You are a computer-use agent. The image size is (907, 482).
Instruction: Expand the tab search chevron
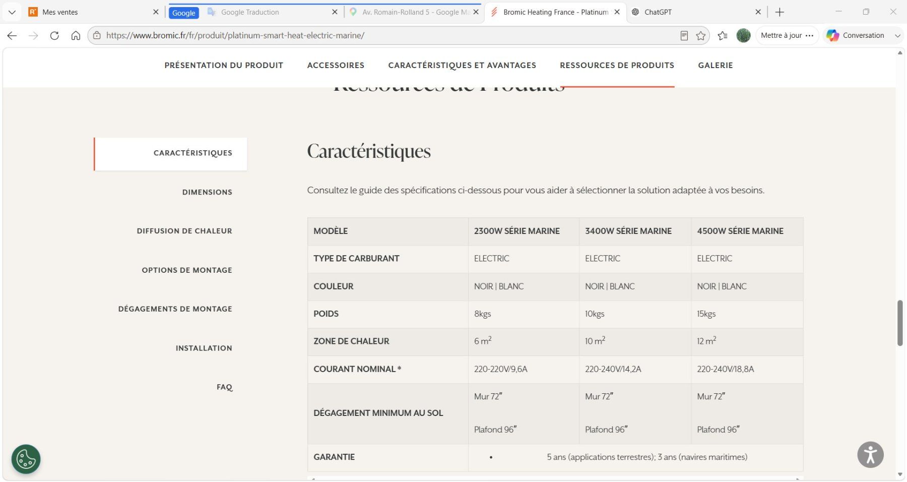(x=12, y=12)
